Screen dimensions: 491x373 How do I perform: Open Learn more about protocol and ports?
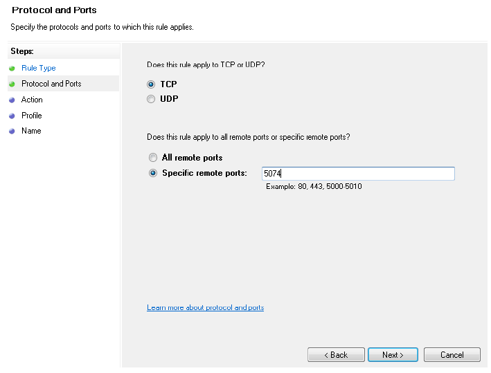pos(205,307)
